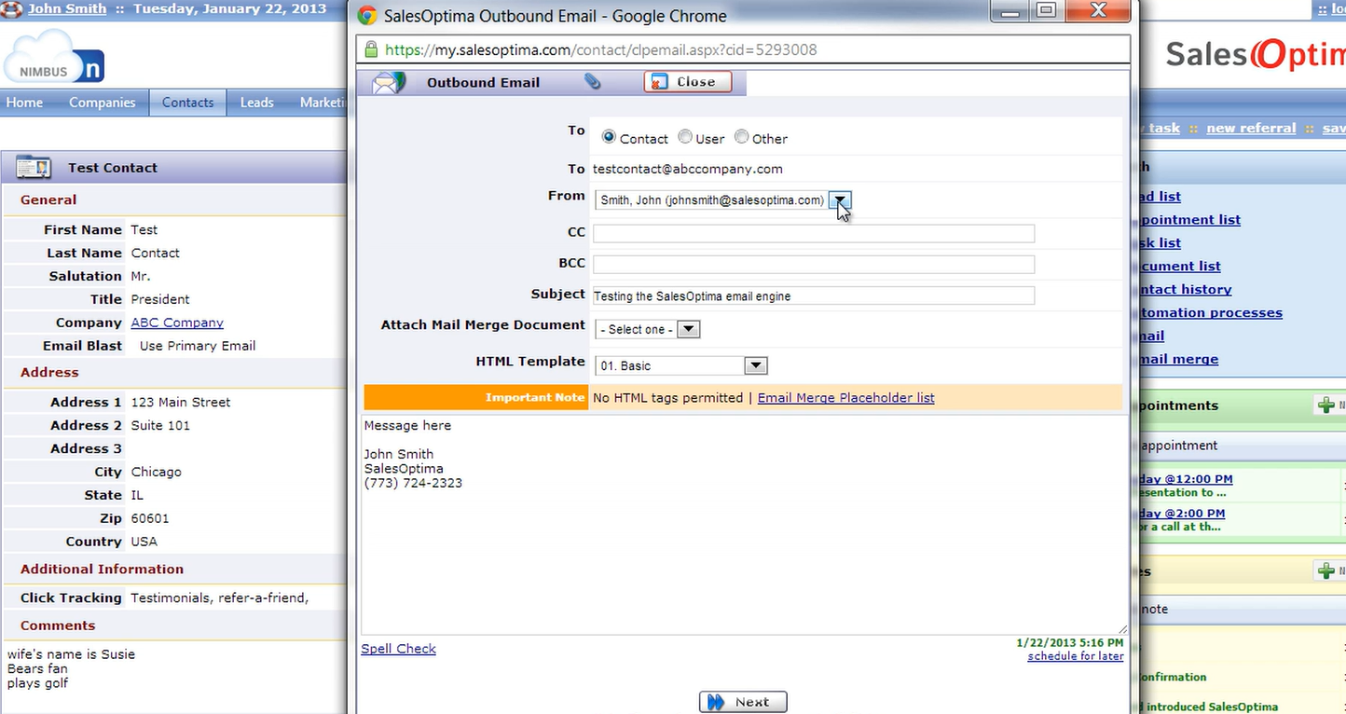Click inside the Subject input field
The width and height of the screenshot is (1346, 714).
coord(811,295)
